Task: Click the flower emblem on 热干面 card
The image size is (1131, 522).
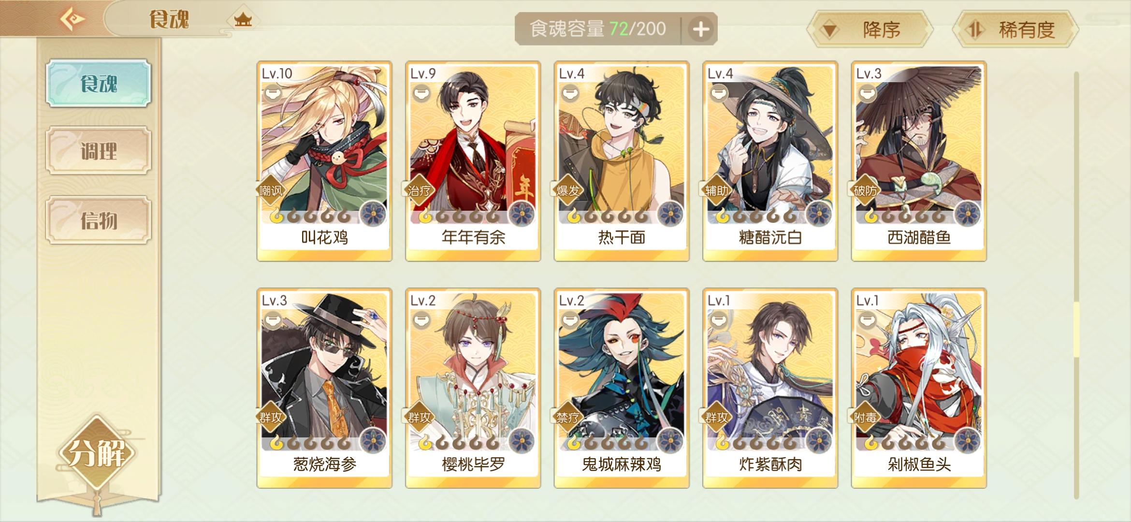Action: click(670, 213)
